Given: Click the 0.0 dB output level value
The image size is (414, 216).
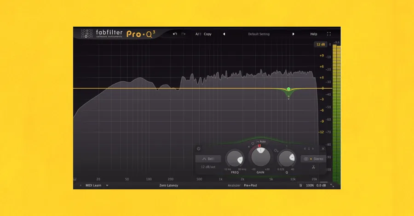Looking at the screenshot, I should 321,185.
